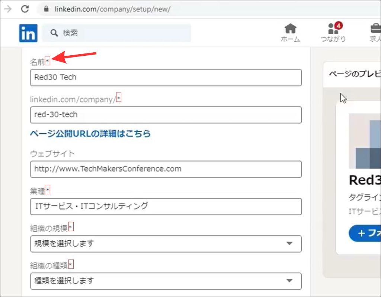Viewport: 381px width, 297px height.
Task: Click the URL field red-30-tech
Action: [x=166, y=115]
